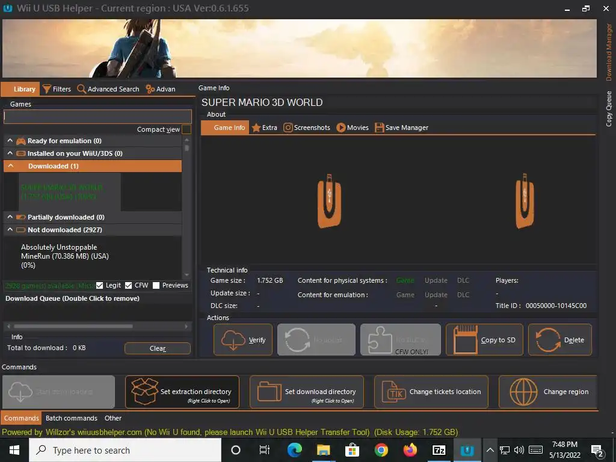Click the Change region globe icon

click(x=523, y=392)
